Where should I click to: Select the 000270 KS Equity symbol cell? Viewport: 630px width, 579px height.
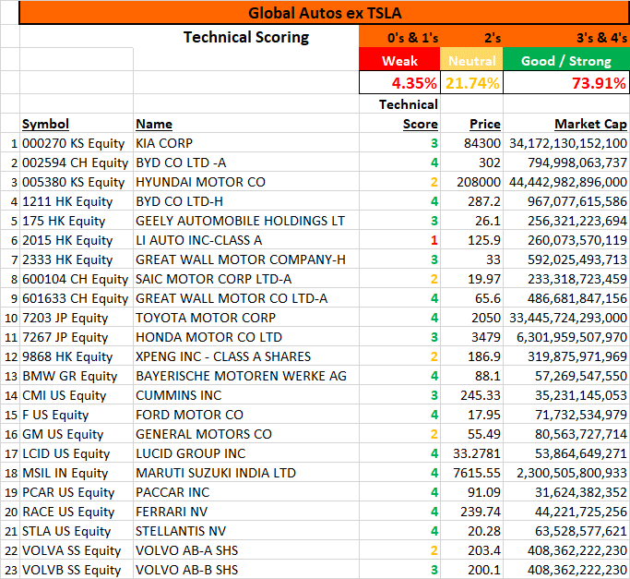77,143
